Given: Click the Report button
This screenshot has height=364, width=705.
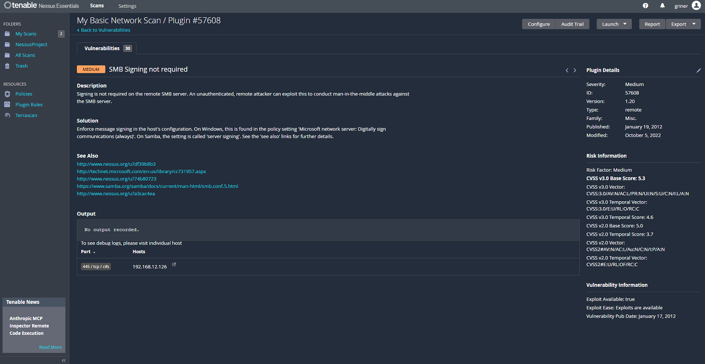Looking at the screenshot, I should click(652, 24).
